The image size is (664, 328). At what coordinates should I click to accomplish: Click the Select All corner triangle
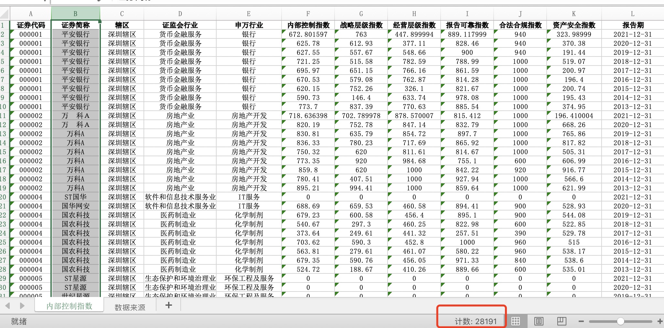[x=5, y=14]
